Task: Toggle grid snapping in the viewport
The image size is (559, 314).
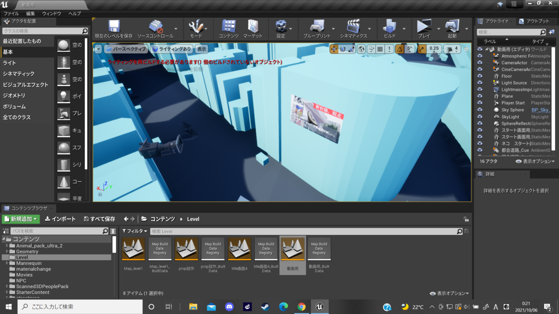Action: pyautogui.click(x=380, y=49)
